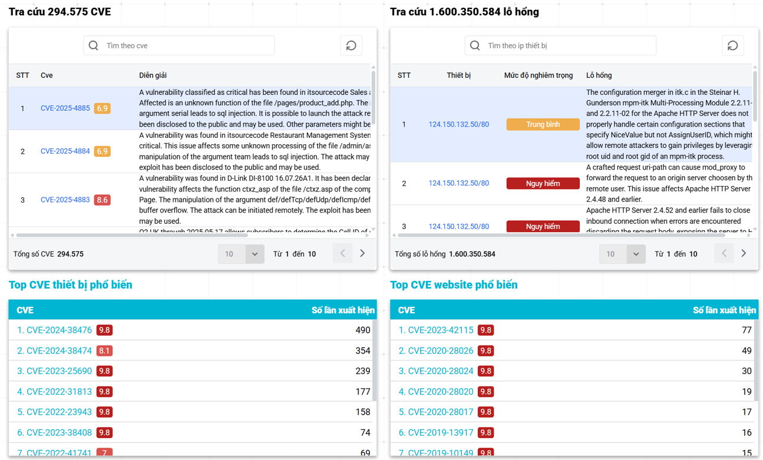Click previous page arrow in CVE table
The image size is (763, 460).
[x=342, y=254]
